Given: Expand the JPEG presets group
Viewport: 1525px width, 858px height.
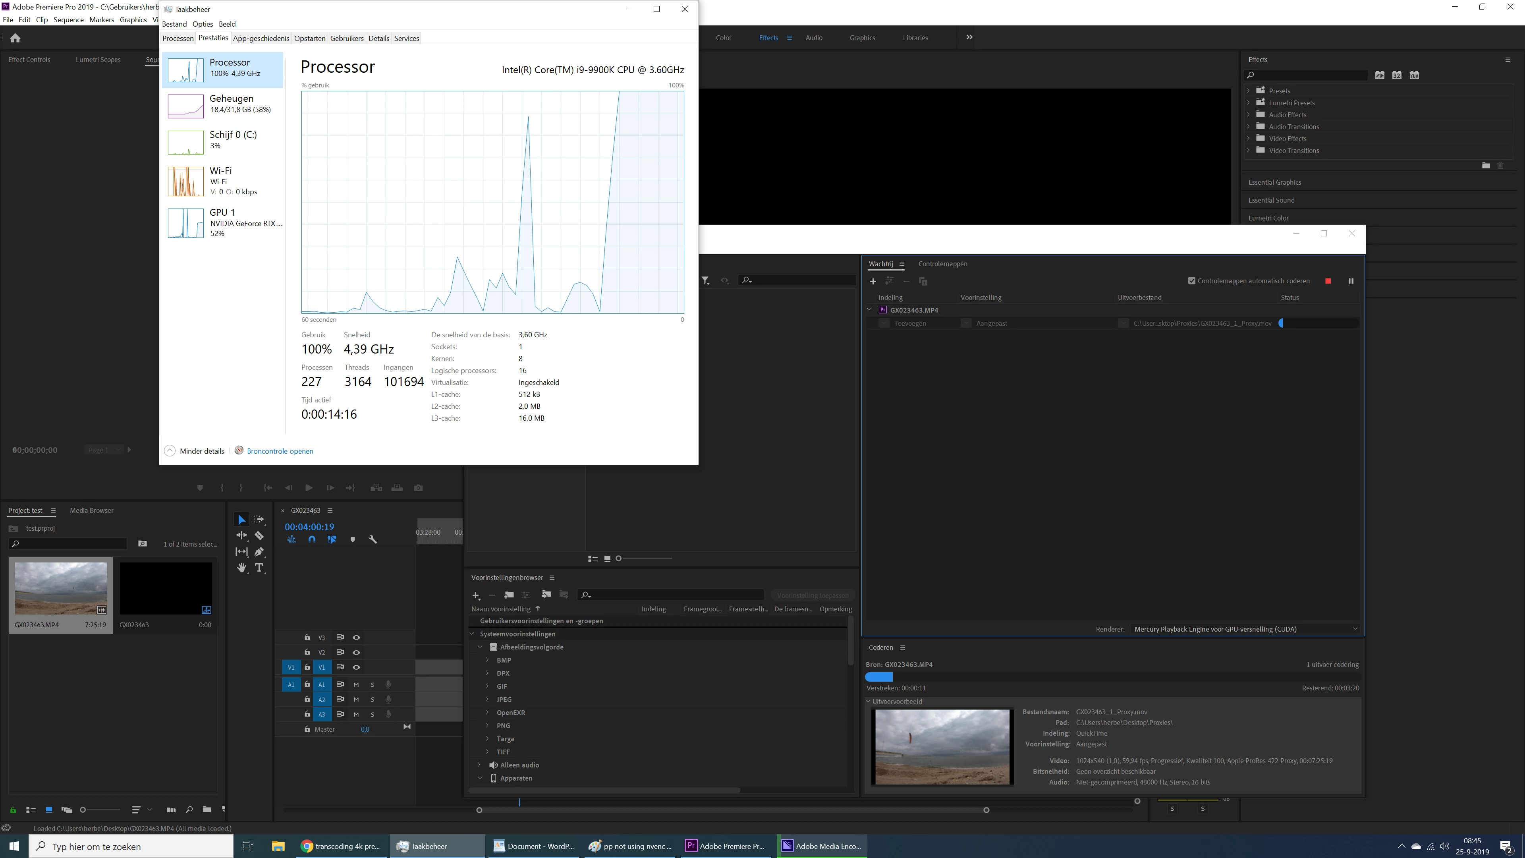Looking at the screenshot, I should tap(487, 699).
